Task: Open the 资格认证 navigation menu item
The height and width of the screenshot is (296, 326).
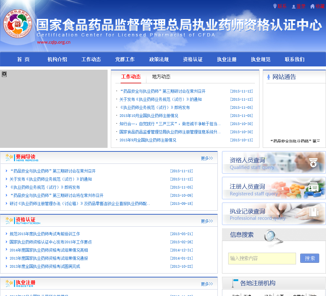Action: (x=193, y=59)
